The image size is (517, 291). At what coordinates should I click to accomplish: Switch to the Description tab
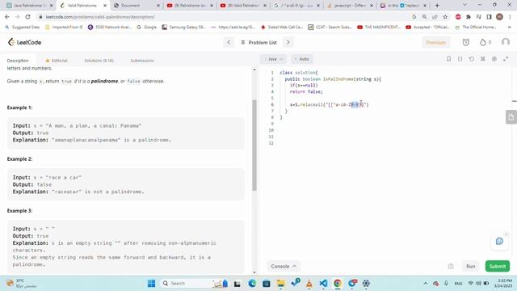click(18, 61)
